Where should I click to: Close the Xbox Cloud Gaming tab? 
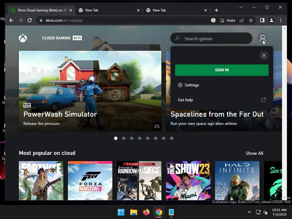click(x=71, y=10)
